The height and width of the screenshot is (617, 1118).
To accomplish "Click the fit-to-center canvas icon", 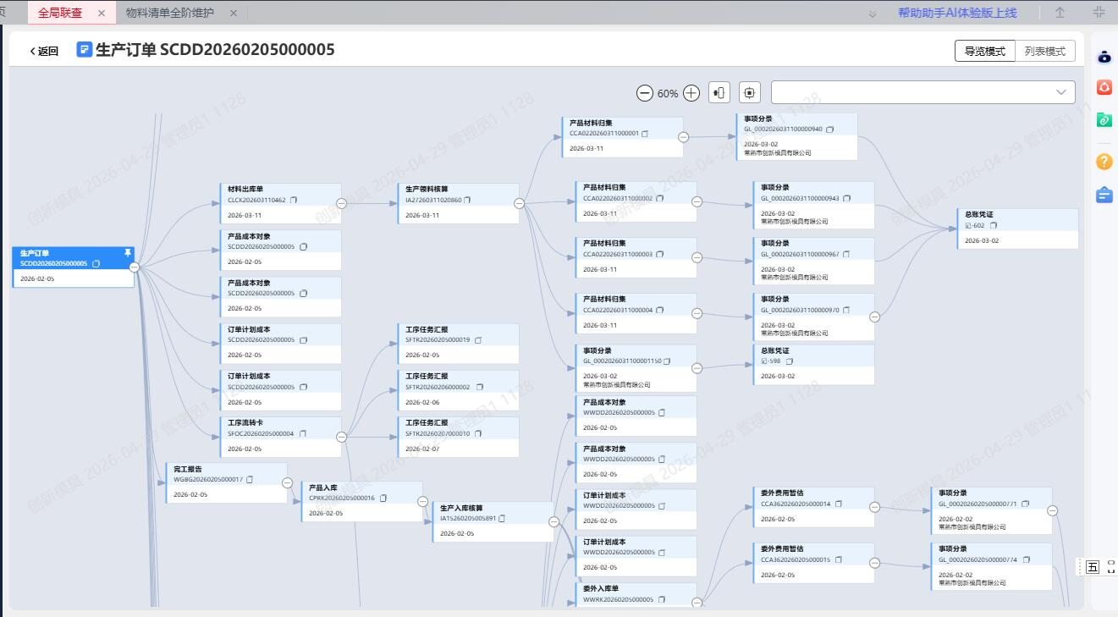I will [750, 92].
